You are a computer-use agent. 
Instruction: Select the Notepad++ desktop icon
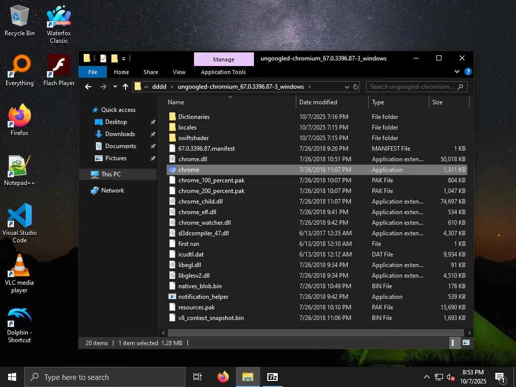[20, 170]
